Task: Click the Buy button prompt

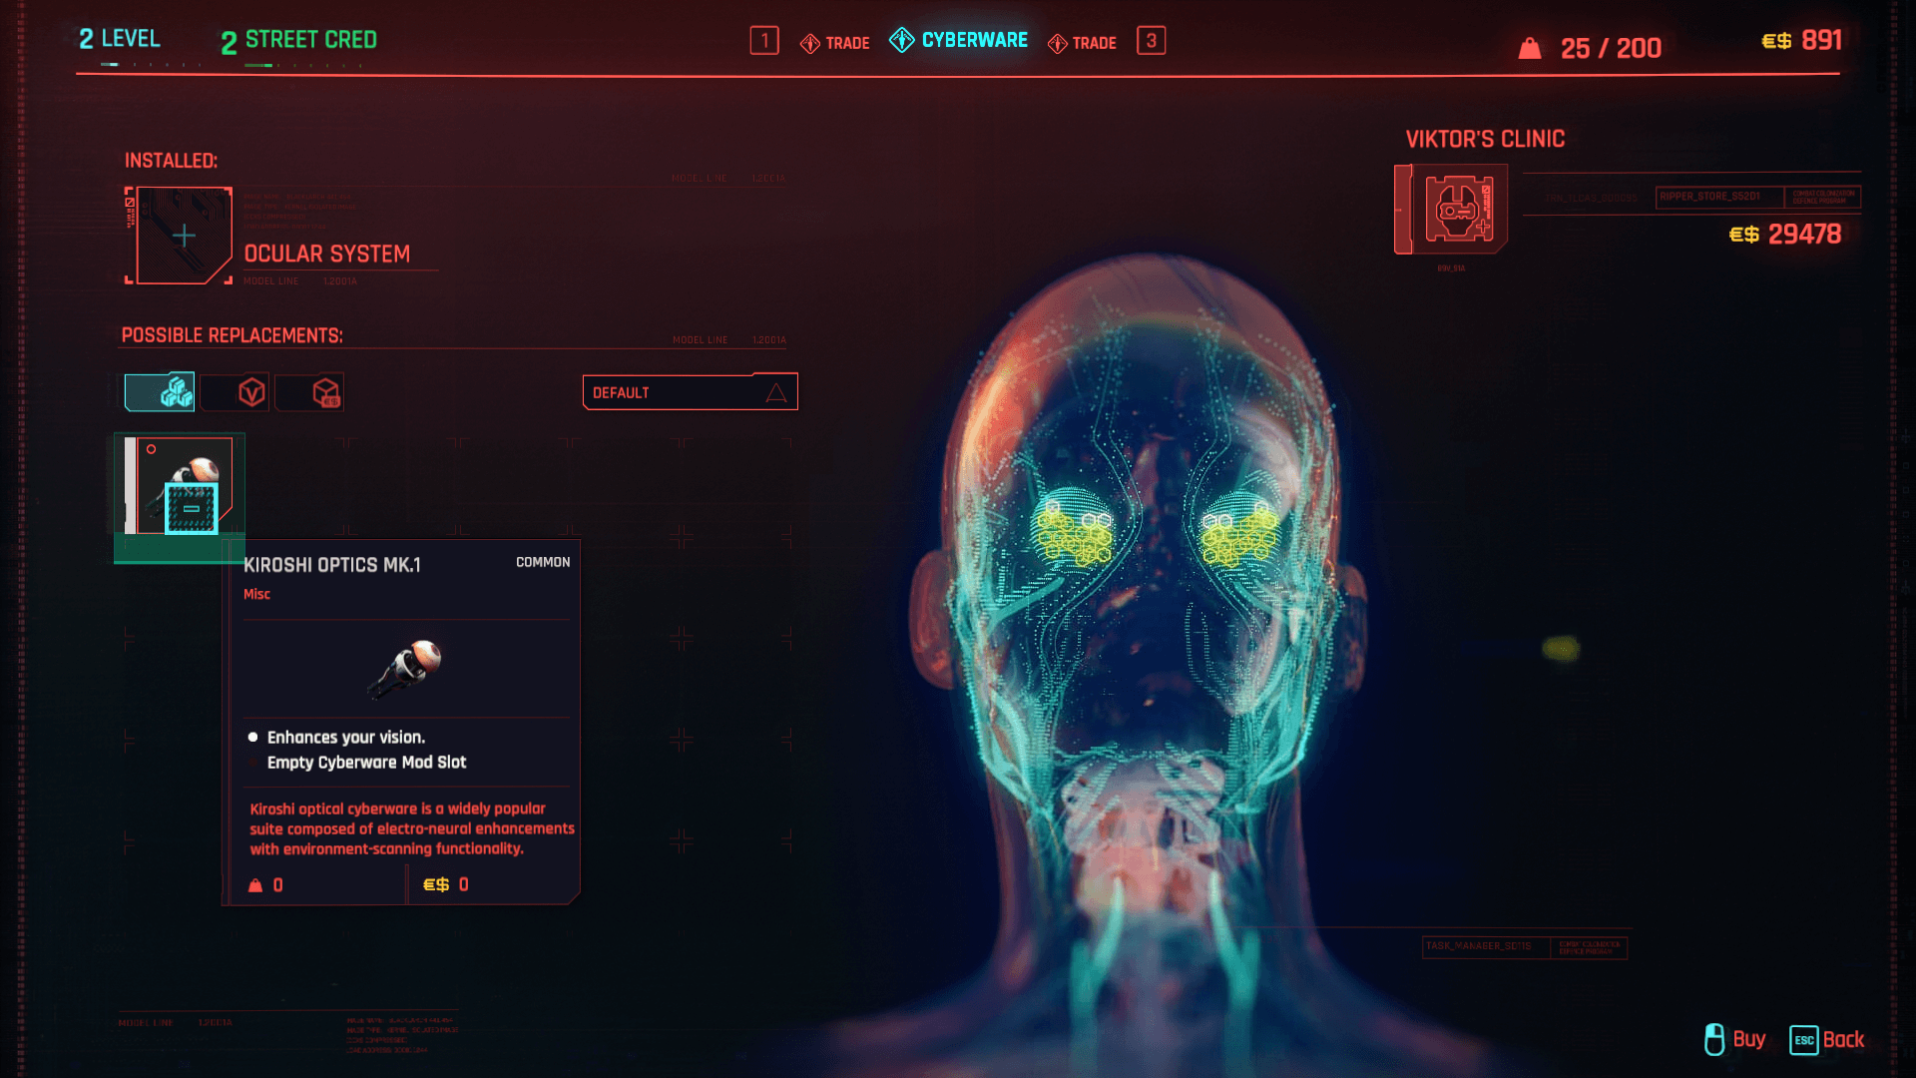Action: click(1735, 1039)
